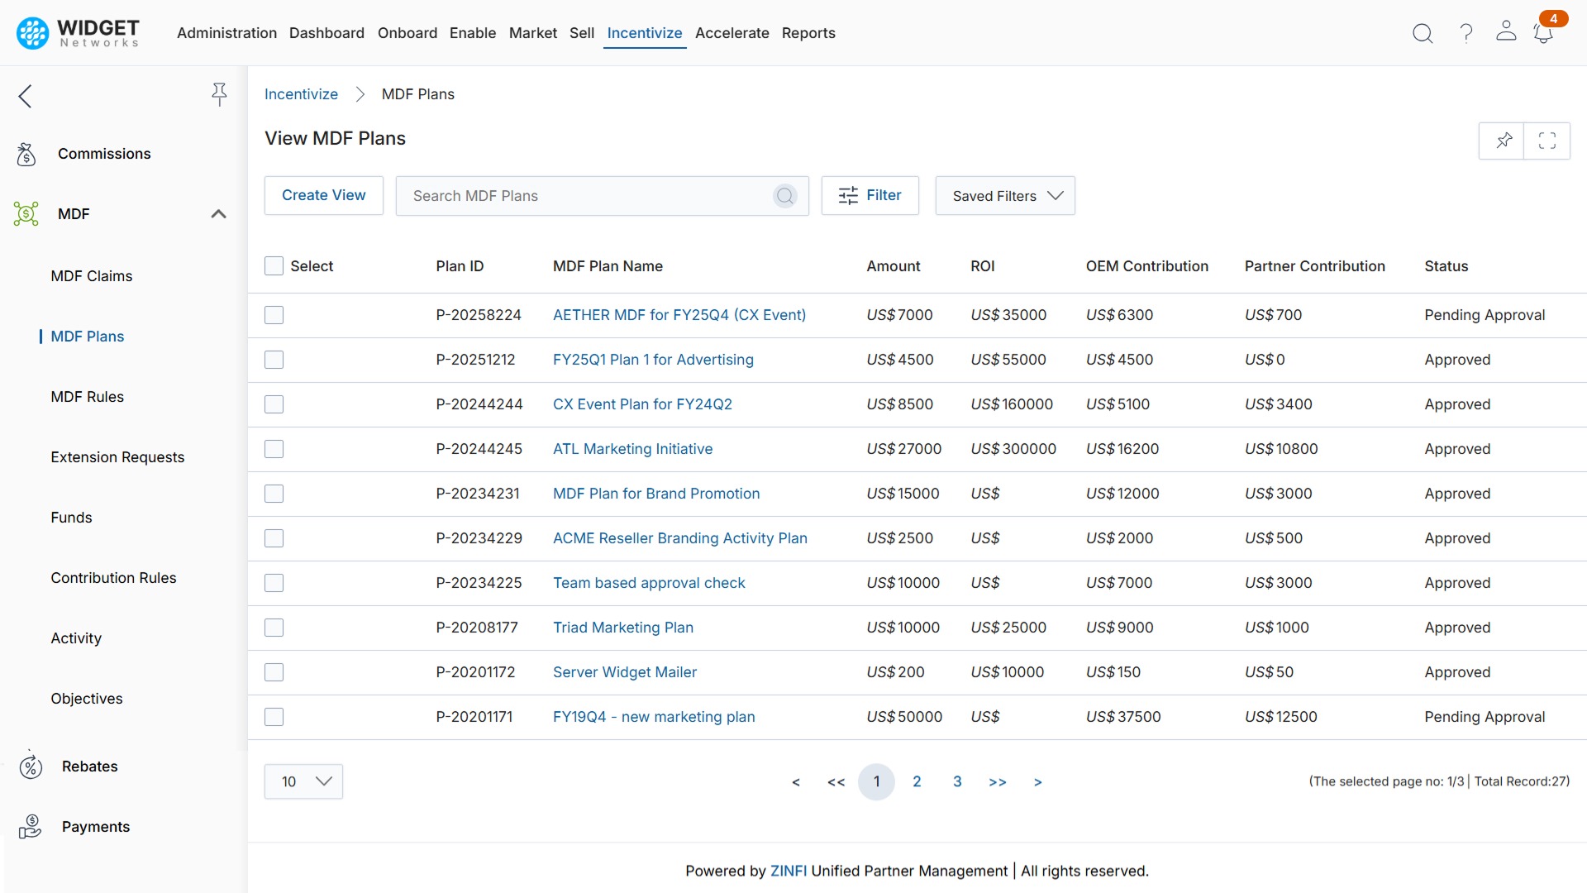The height and width of the screenshot is (893, 1587).
Task: Click the help question mark icon
Action: (1465, 33)
